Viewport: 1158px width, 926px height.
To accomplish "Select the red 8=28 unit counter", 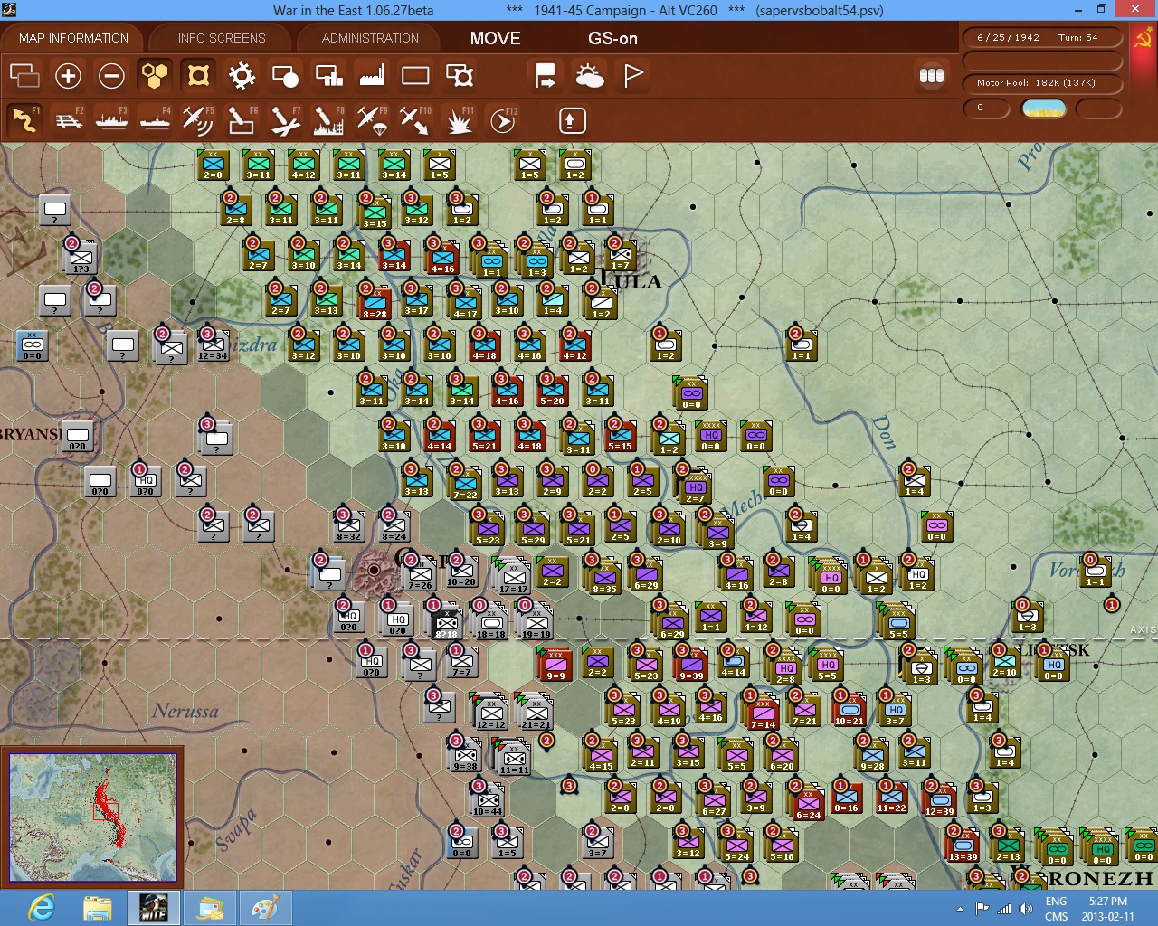I will [x=373, y=302].
